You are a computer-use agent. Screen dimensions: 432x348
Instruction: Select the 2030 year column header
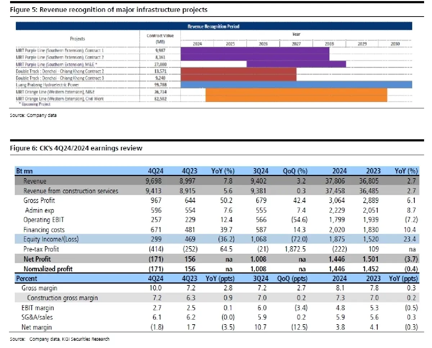(x=395, y=44)
